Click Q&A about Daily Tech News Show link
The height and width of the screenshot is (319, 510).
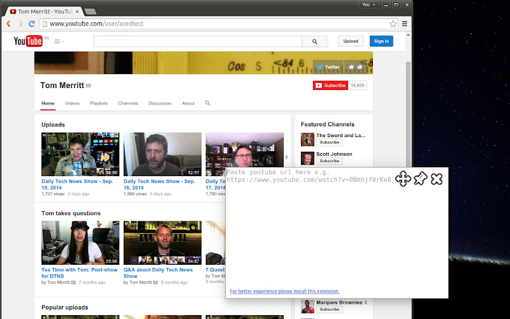point(158,273)
